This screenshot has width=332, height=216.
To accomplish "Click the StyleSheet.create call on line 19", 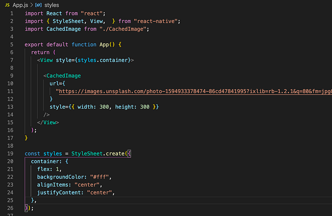I will click(x=99, y=153).
